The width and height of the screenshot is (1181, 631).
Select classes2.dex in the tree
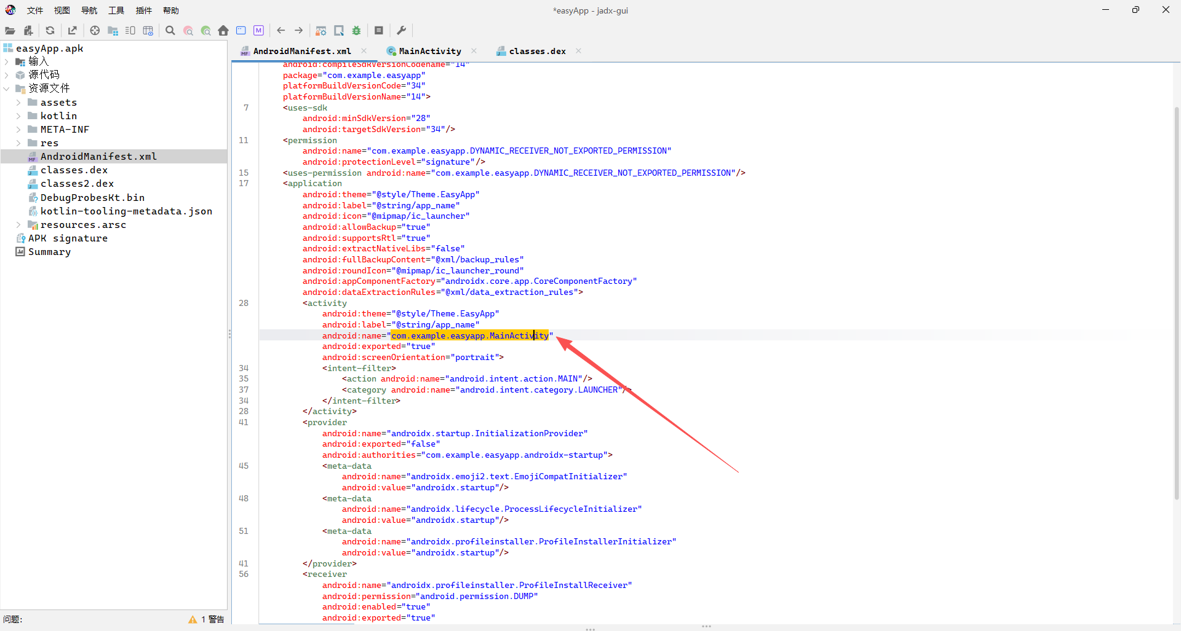(77, 184)
